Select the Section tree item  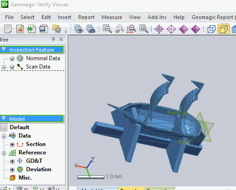coord(36,144)
